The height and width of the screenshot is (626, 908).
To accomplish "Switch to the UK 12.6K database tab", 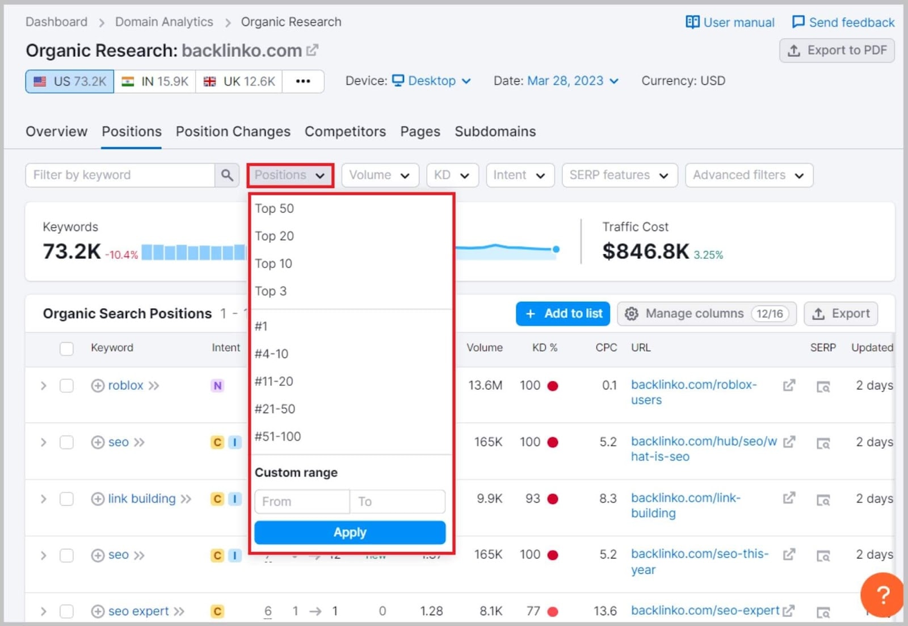I will pos(239,81).
